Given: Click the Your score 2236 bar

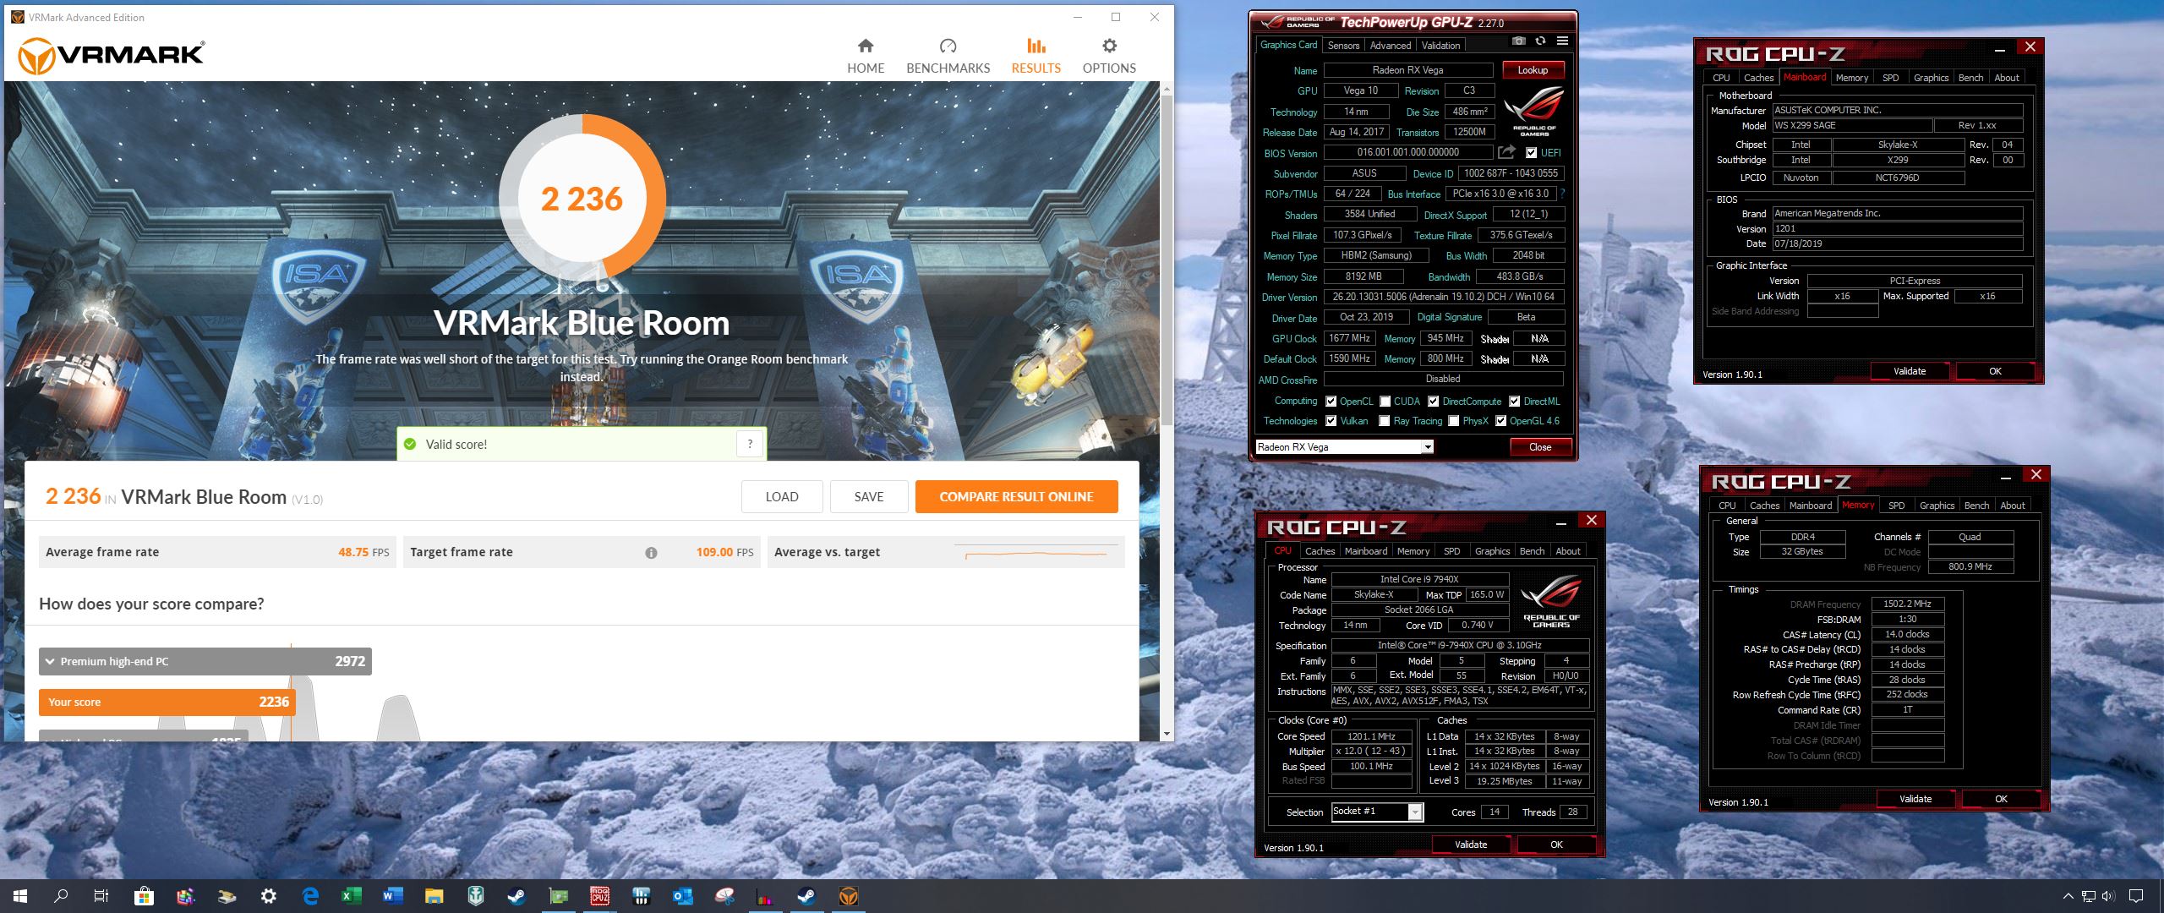Looking at the screenshot, I should click(167, 703).
